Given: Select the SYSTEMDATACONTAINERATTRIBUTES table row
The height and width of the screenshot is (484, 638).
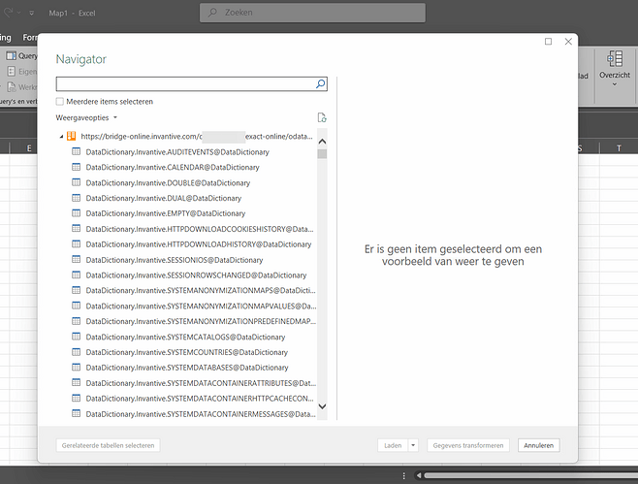Looking at the screenshot, I should pyautogui.click(x=201, y=383).
